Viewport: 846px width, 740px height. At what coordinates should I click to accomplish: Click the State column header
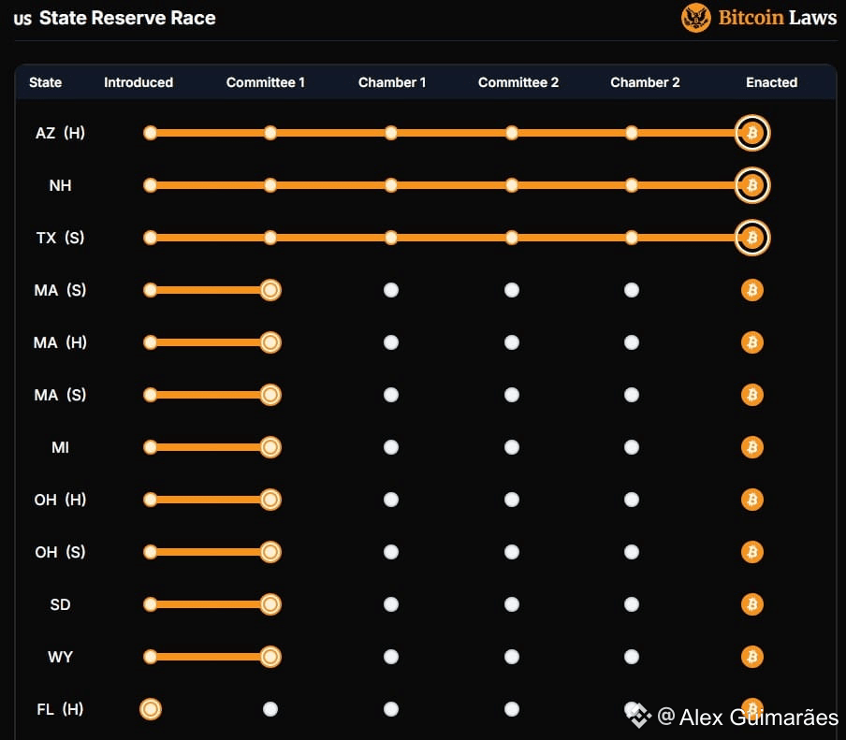(x=45, y=82)
